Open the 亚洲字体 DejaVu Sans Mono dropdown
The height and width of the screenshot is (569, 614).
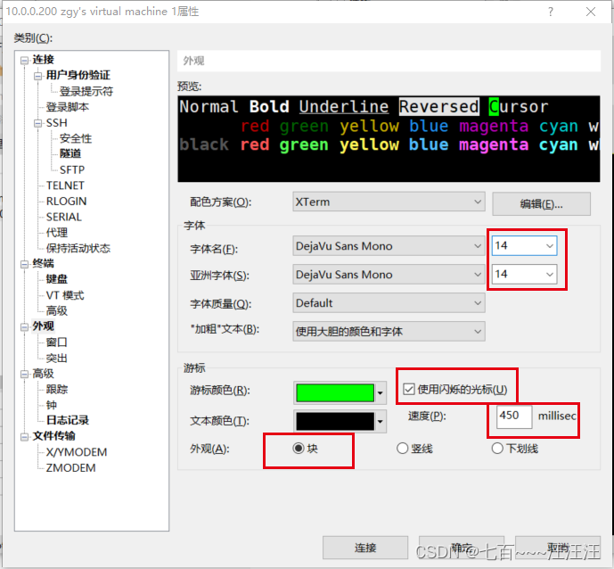[389, 275]
